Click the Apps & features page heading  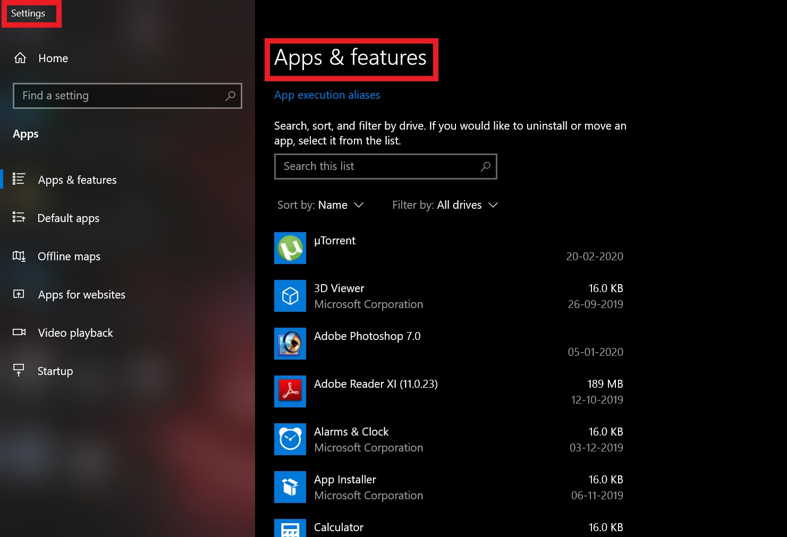pos(350,58)
